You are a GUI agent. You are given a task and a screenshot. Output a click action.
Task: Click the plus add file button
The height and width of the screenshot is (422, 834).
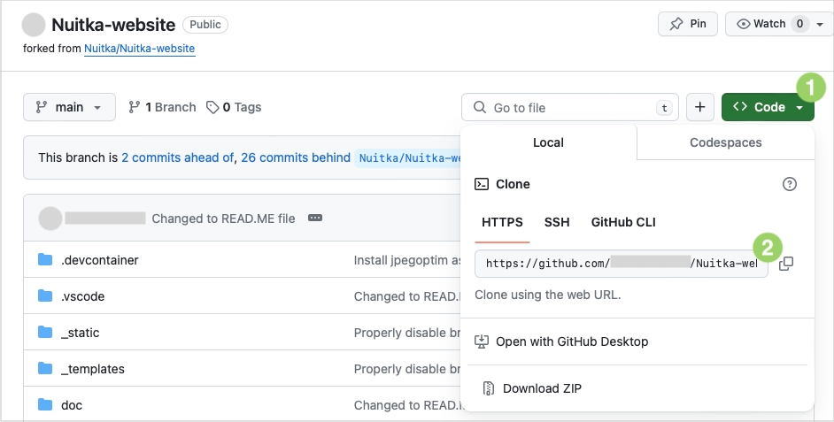tap(699, 107)
